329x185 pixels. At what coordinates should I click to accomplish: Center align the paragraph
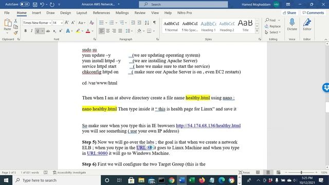point(108,31)
